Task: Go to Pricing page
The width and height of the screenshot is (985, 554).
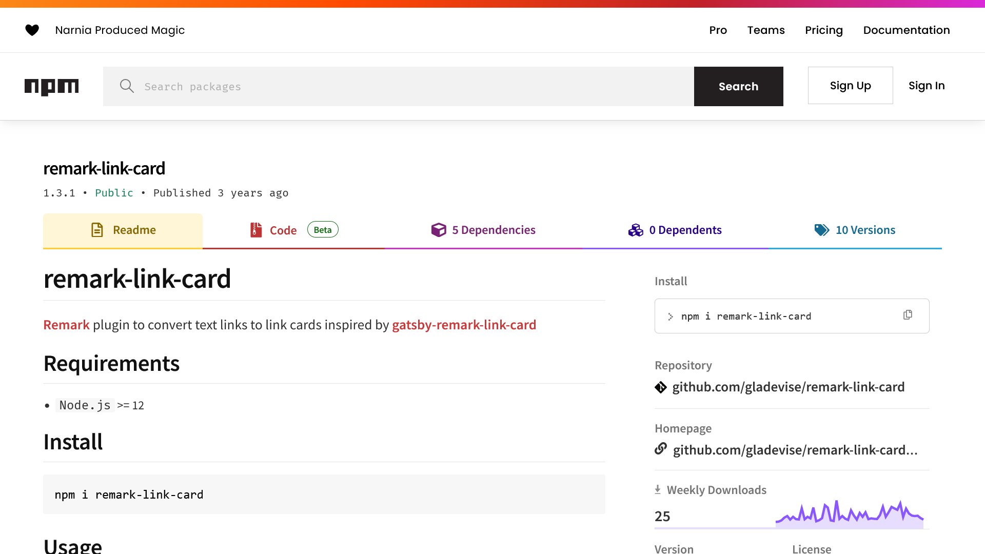Action: 824,30
